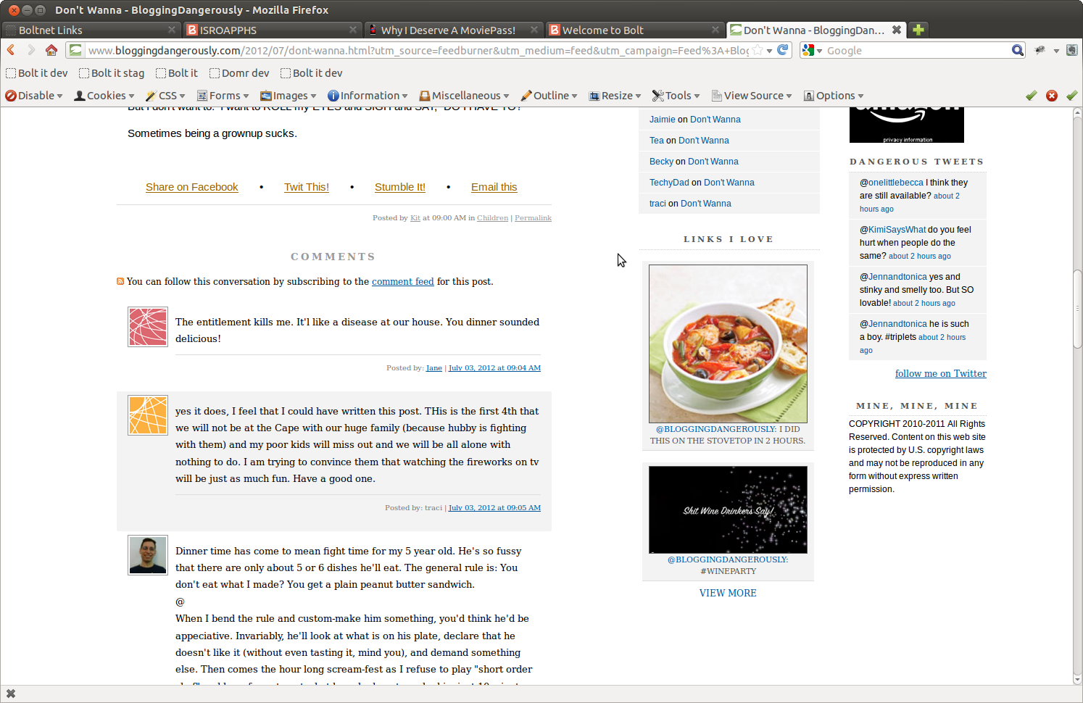Switch to the Welcome to Bolt tab
This screenshot has width=1083, height=703.
[634, 30]
